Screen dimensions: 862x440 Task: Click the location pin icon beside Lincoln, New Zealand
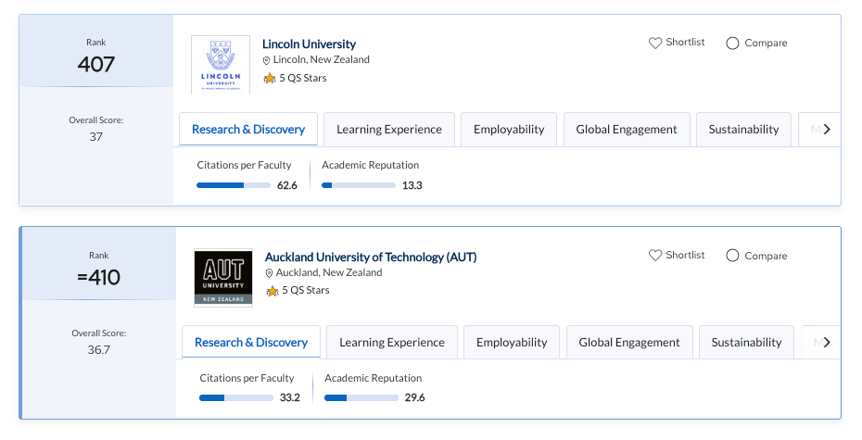click(x=267, y=60)
